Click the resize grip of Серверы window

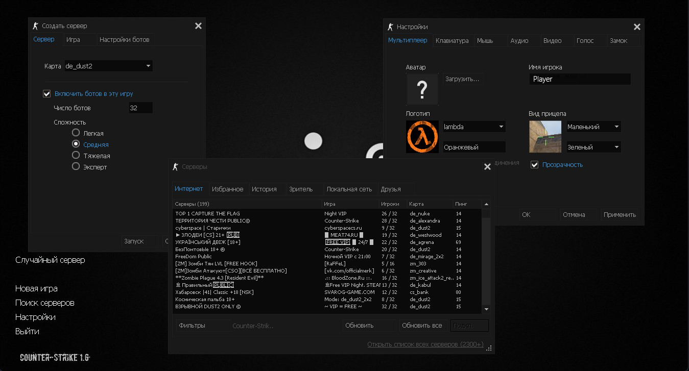coord(489,349)
